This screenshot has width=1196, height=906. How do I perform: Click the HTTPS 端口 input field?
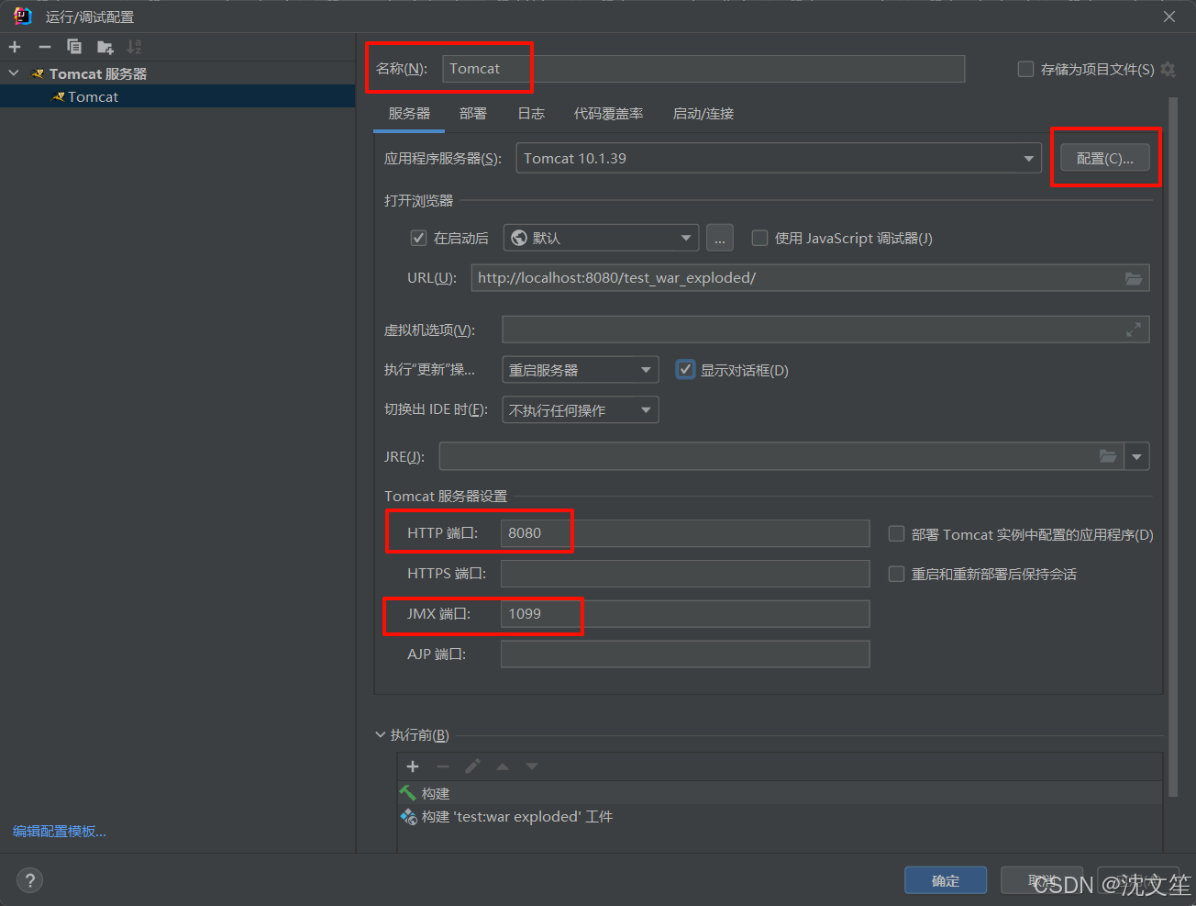click(x=685, y=574)
